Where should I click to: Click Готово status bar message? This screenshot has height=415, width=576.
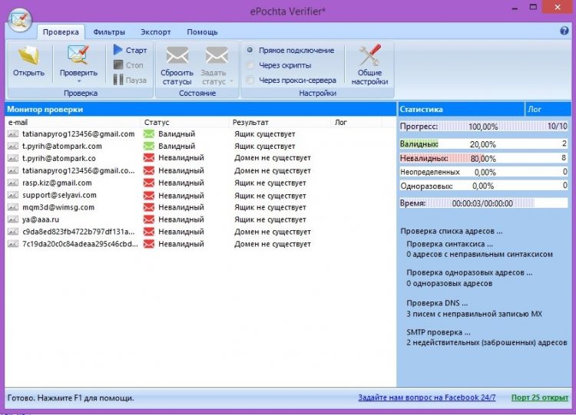click(x=71, y=398)
